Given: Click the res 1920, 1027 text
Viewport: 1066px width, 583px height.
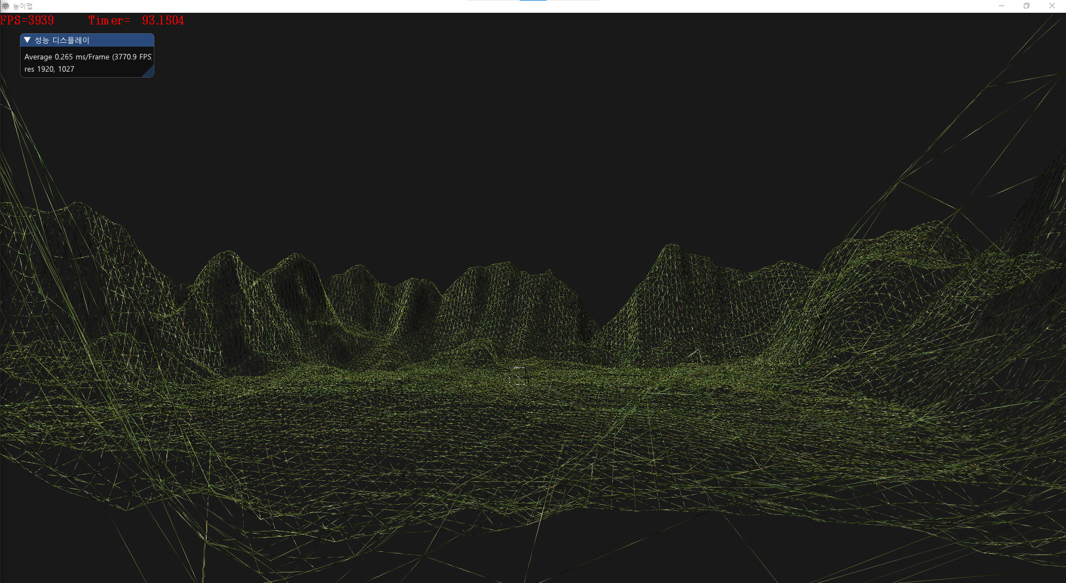Looking at the screenshot, I should click(49, 69).
